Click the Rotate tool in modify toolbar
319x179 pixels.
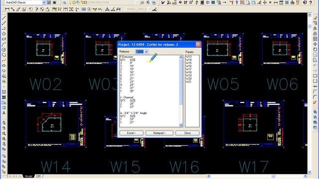(x=315, y=49)
